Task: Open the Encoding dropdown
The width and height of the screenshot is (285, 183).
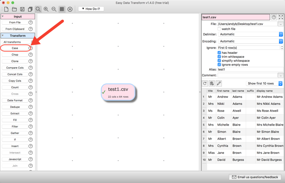Action: pyautogui.click(x=251, y=41)
